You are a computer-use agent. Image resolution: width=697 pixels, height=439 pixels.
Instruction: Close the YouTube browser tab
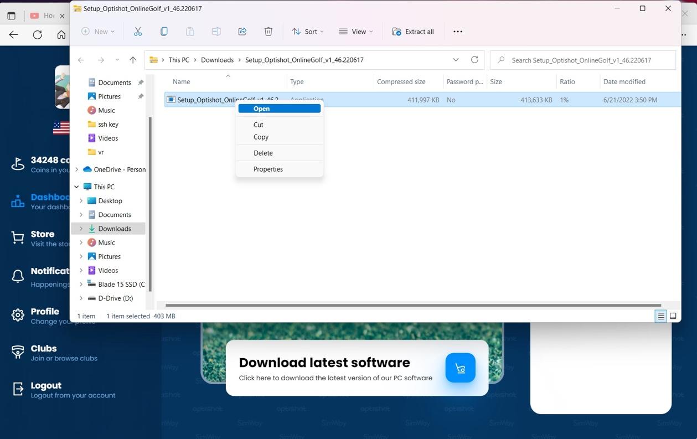[x=62, y=16]
